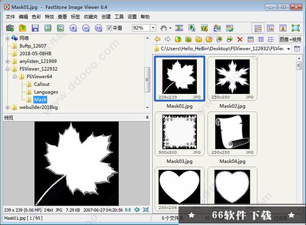The height and width of the screenshot is (225, 306).
Task: Open the 特效 menu
Action: [49, 17]
